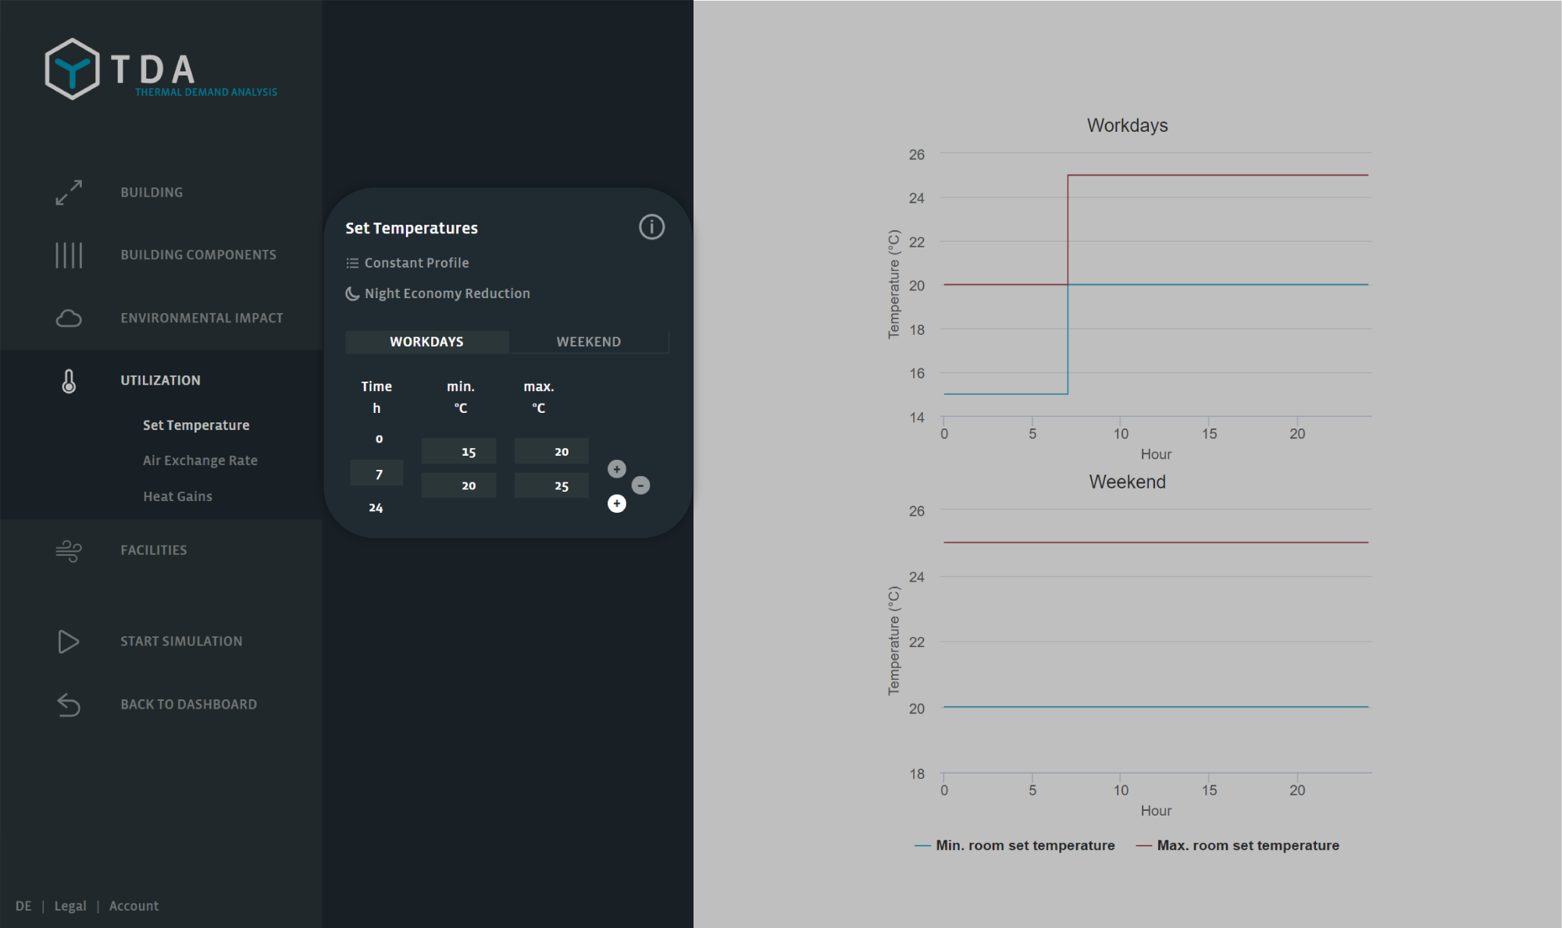Click the time field showing 7
The height and width of the screenshot is (928, 1562).
pyautogui.click(x=377, y=474)
